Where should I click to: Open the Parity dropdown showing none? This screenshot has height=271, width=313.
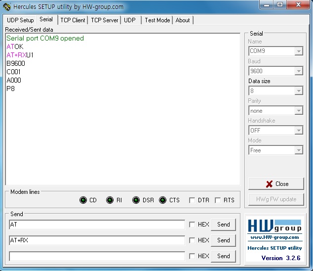(299, 111)
